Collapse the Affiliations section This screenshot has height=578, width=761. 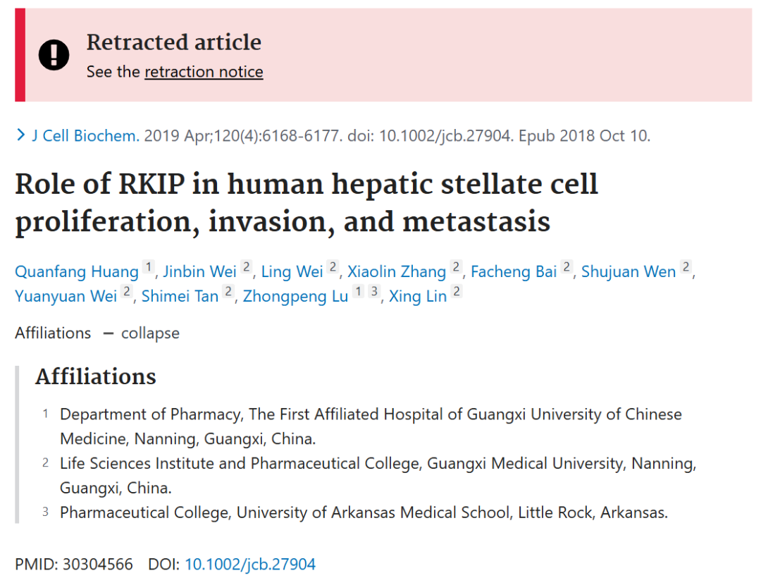point(142,333)
